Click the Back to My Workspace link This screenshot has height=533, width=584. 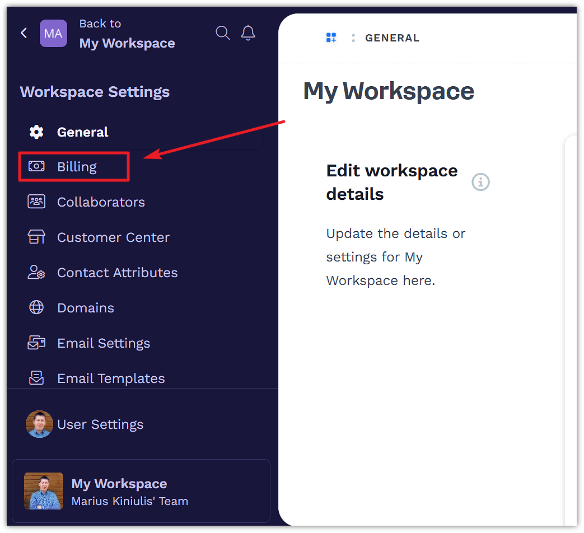127,35
